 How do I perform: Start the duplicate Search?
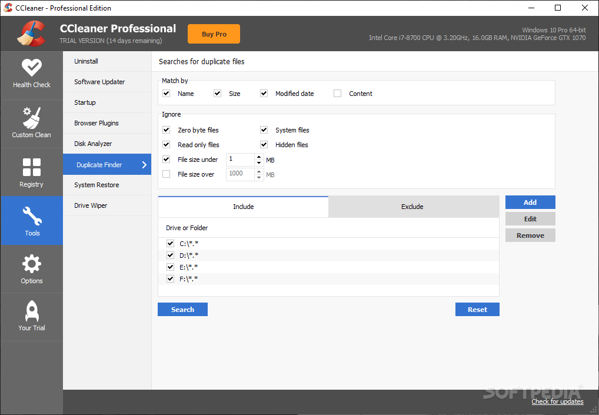click(x=182, y=309)
